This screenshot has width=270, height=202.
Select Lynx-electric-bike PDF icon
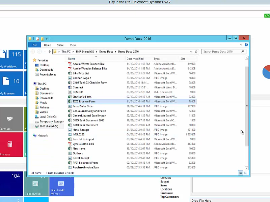click(70, 144)
